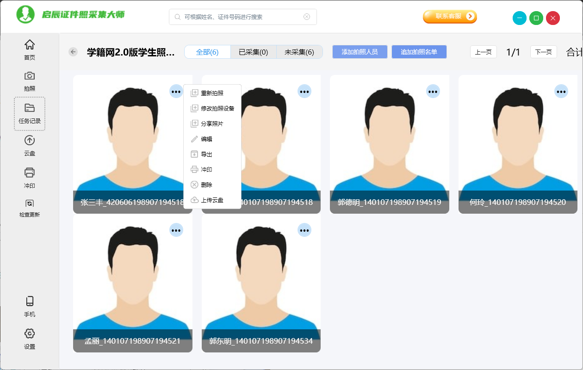Open the more options on 郭东明's card

304,230
